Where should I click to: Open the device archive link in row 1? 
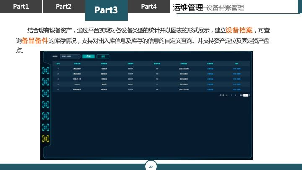point(210,69)
